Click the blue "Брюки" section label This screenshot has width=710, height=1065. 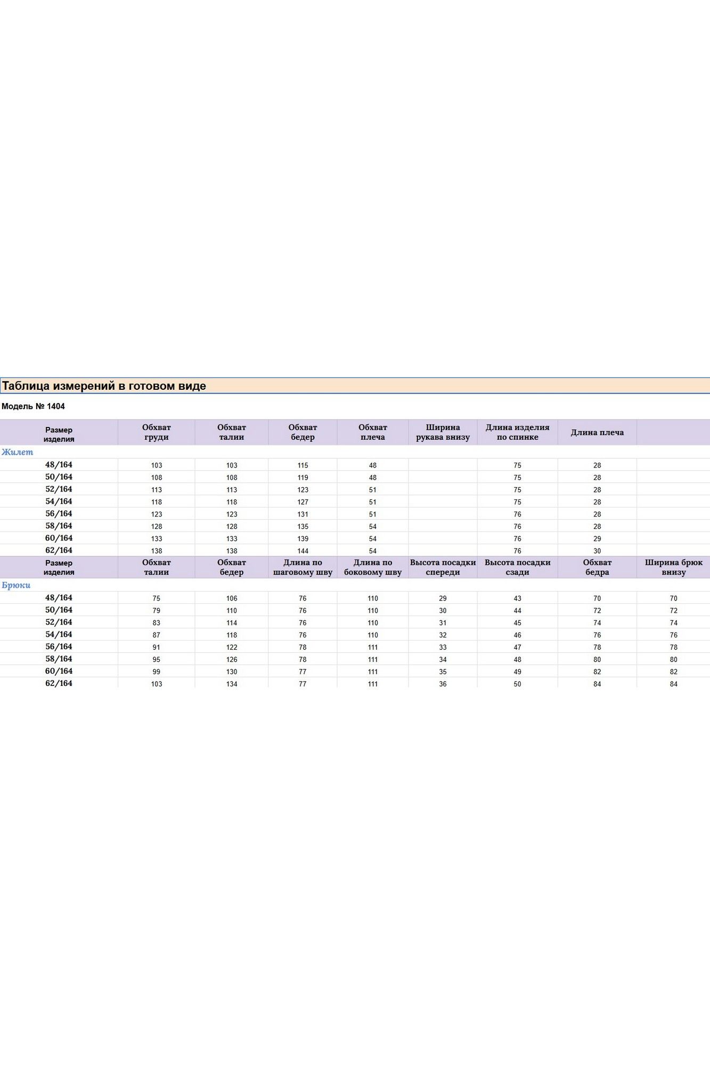(16, 585)
